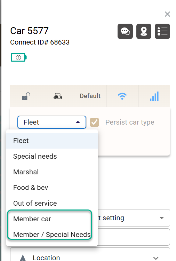Open the list details icon

(162, 31)
